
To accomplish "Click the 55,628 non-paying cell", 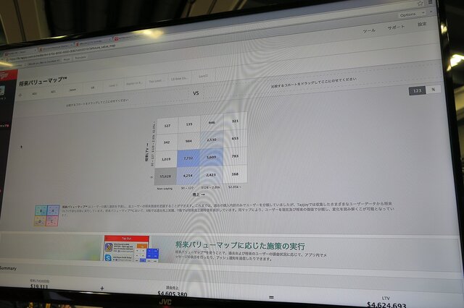I will tap(165, 176).
